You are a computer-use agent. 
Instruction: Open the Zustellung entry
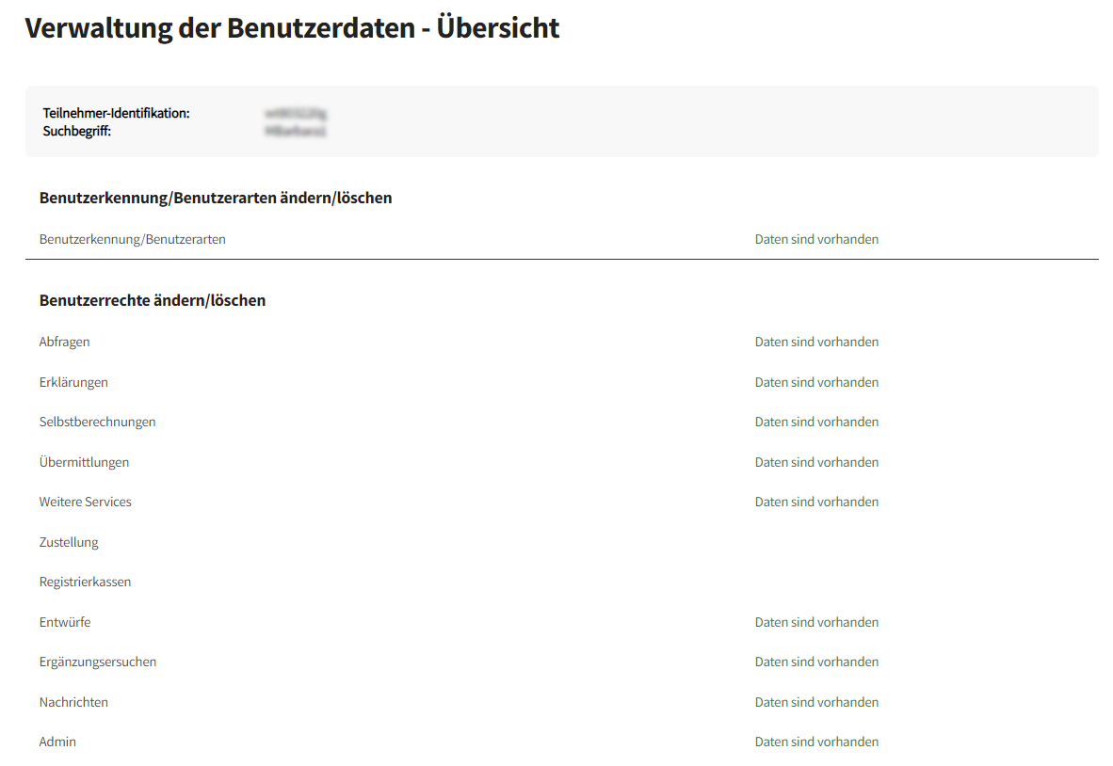69,542
